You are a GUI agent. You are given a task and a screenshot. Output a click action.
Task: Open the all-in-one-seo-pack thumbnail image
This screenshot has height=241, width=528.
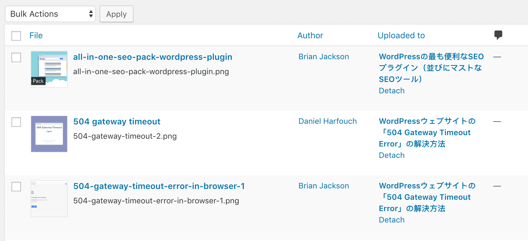[49, 69]
